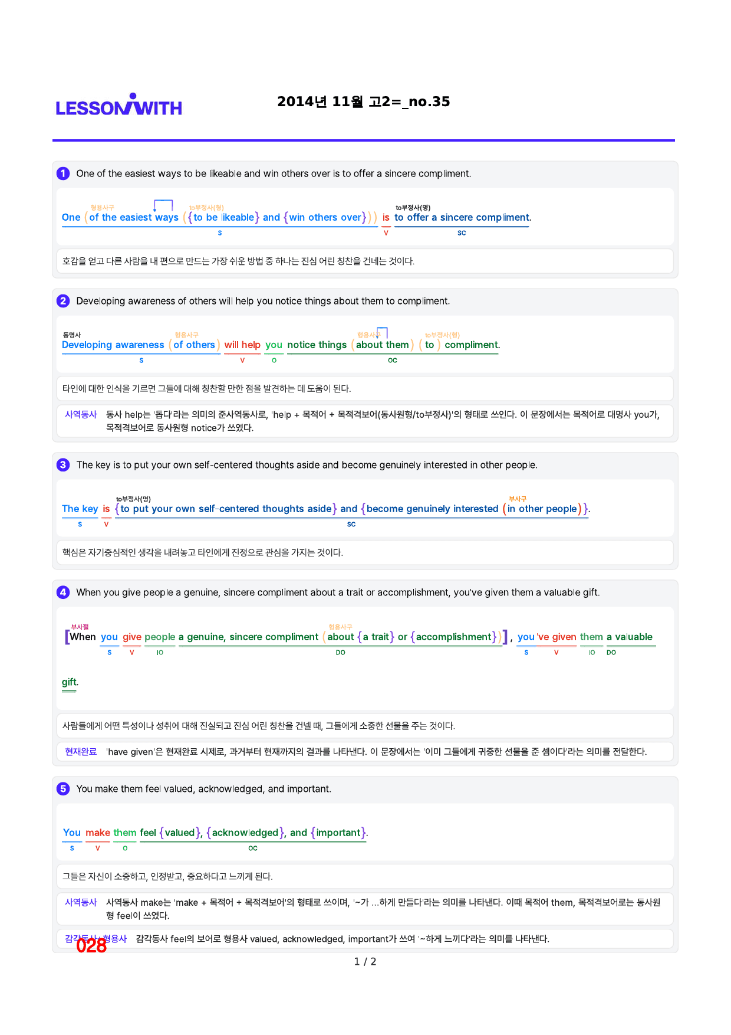This screenshot has width=731, height=1035.
Task: Click the numbered circle badge 4
Action: point(63,592)
